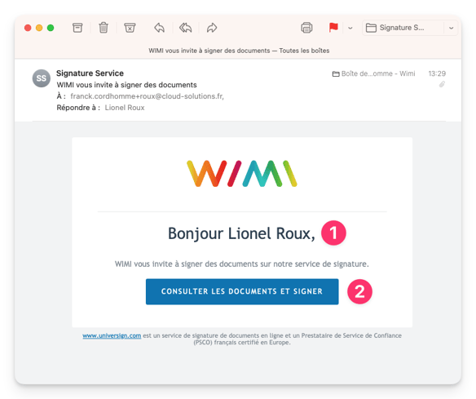Click CONSULTER LES DOCUMENTS ET SIGNER button
This screenshot has width=476, height=399.
[x=242, y=291]
